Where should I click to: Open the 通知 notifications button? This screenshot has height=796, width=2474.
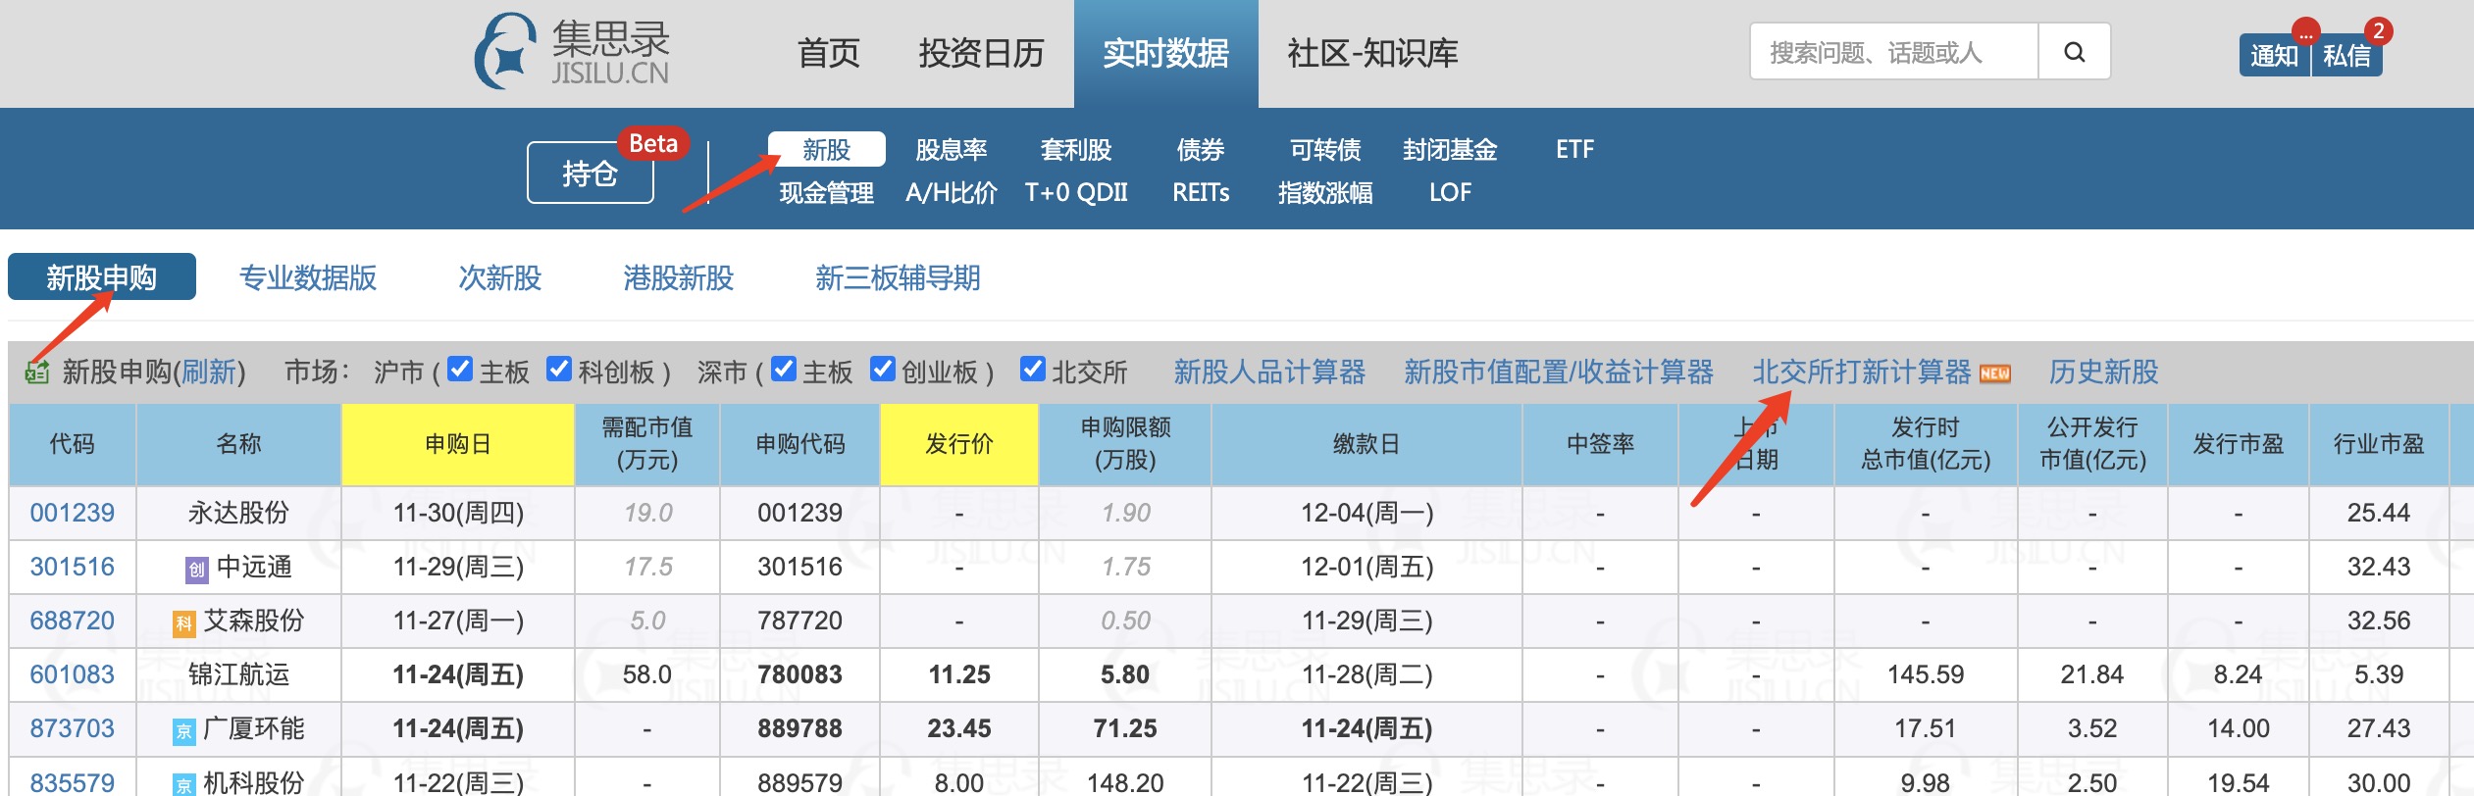(2274, 56)
